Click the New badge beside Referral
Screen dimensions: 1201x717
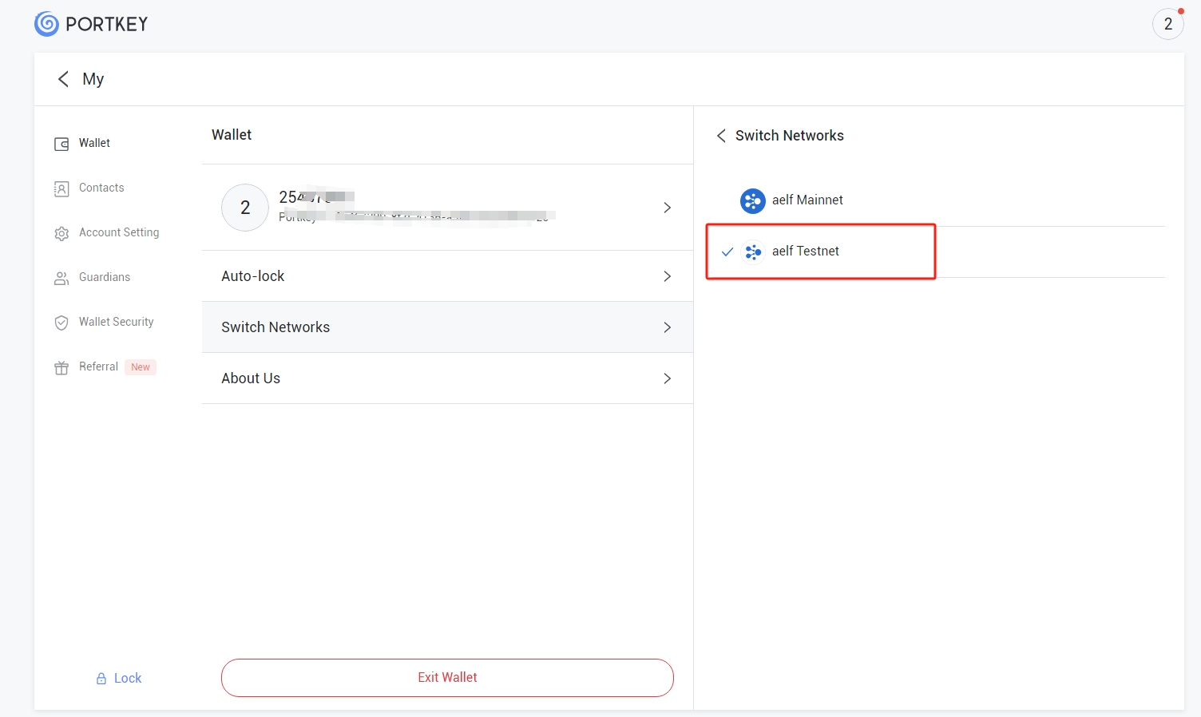pos(141,367)
